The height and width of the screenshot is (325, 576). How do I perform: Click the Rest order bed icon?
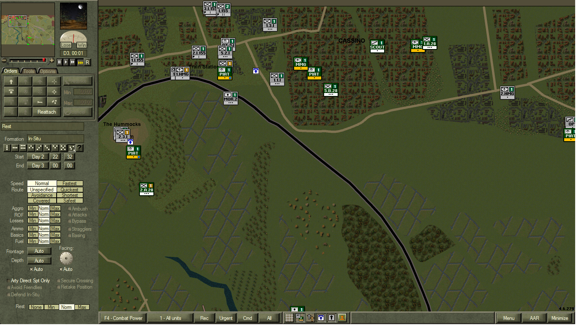coord(39,101)
